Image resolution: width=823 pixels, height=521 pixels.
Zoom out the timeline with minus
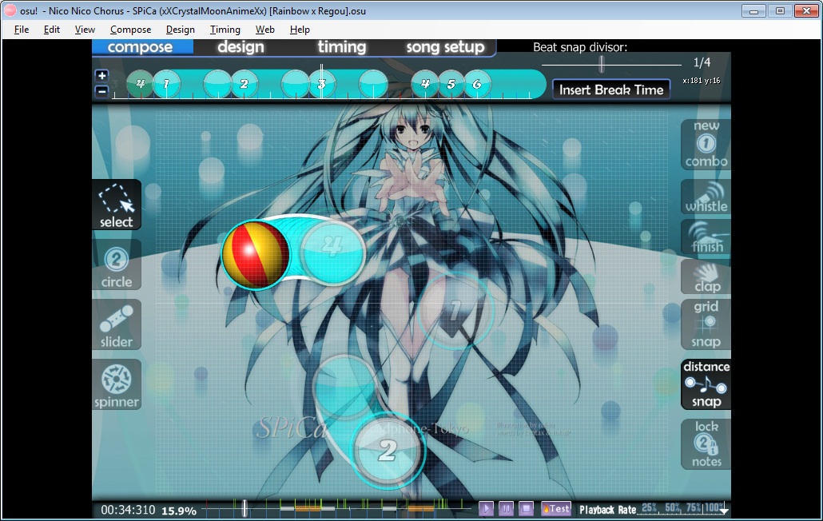coord(101,91)
